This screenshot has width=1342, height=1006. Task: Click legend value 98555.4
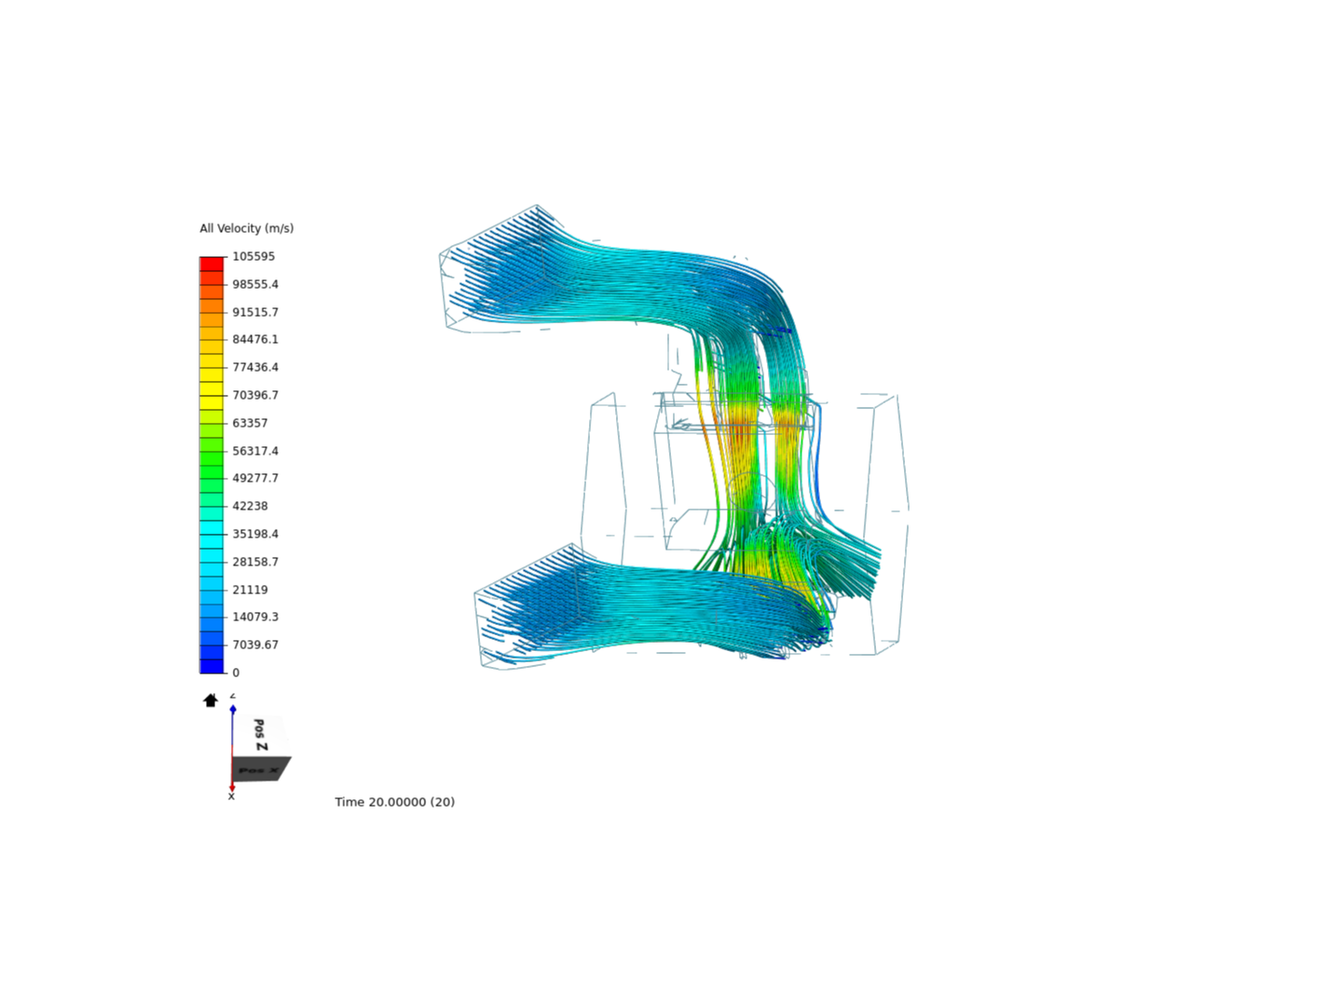(x=255, y=284)
